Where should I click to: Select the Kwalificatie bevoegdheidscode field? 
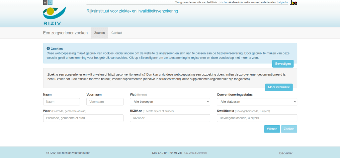[x=257, y=118]
